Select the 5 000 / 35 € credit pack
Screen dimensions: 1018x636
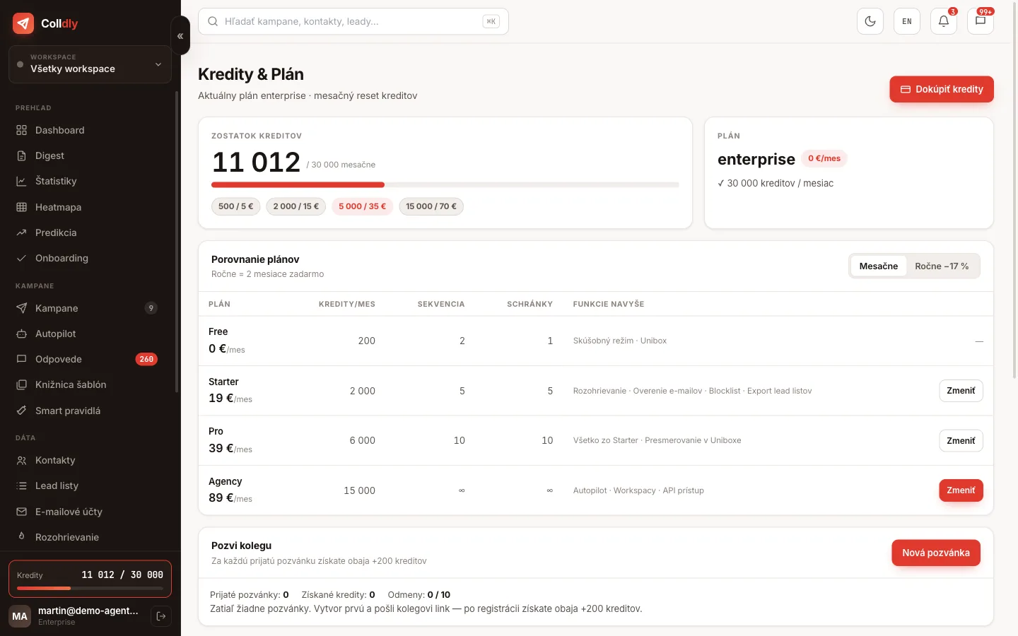coord(362,206)
